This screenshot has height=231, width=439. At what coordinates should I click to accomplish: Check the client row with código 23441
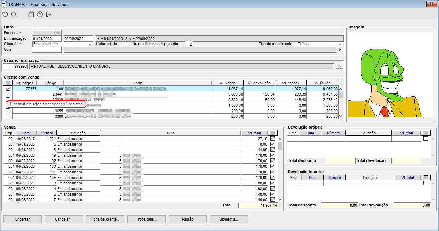(x=8, y=94)
